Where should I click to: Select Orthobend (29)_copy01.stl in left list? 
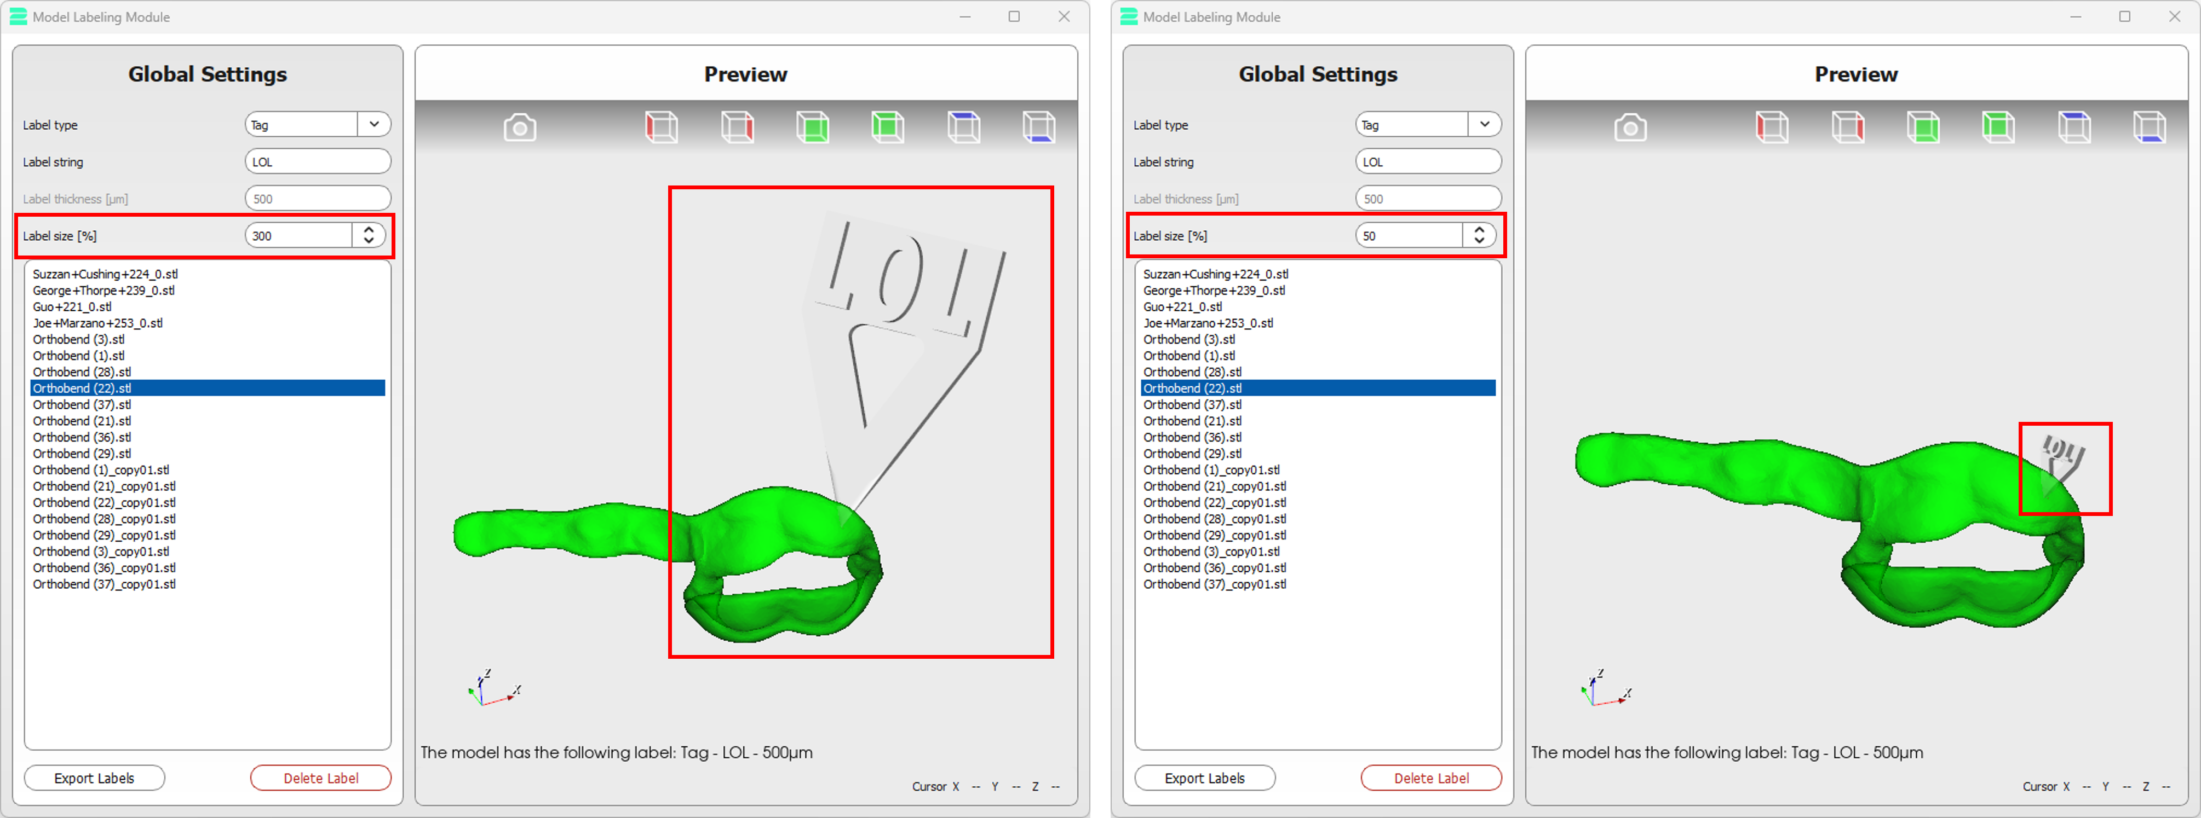click(104, 535)
